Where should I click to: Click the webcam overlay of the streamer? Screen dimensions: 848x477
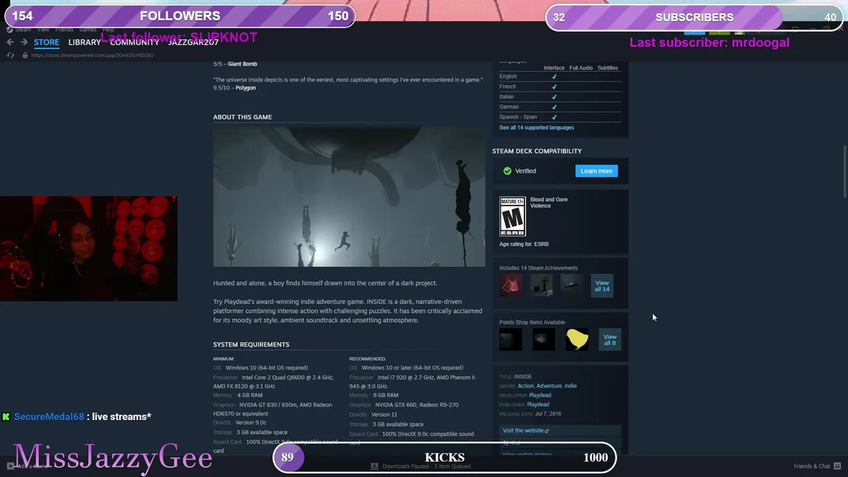tap(89, 248)
